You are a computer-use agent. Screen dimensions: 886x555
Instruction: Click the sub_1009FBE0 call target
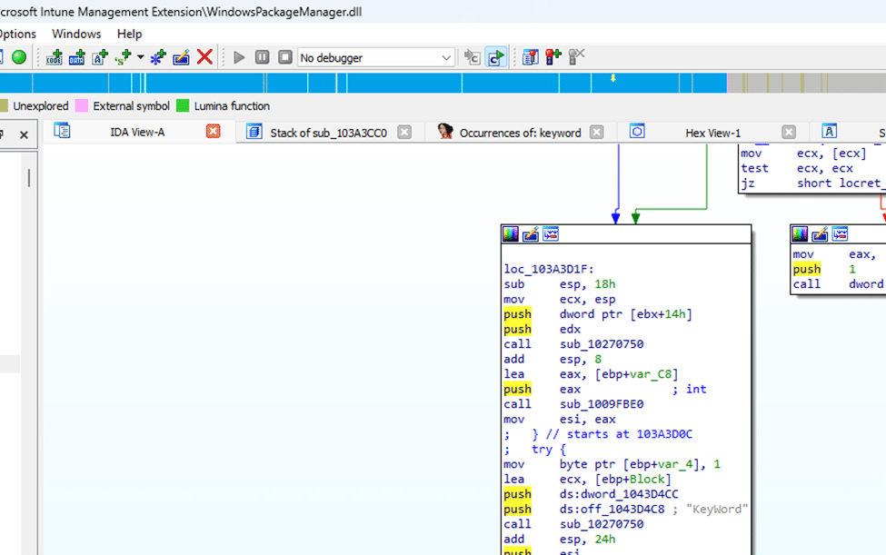point(602,403)
